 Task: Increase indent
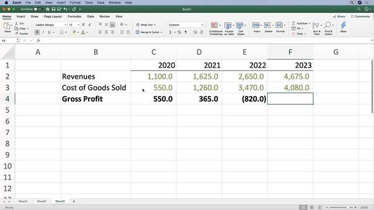tap(128, 32)
